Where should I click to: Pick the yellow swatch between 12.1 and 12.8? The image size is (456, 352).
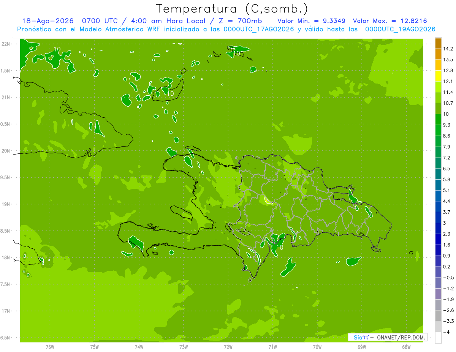coord(438,76)
